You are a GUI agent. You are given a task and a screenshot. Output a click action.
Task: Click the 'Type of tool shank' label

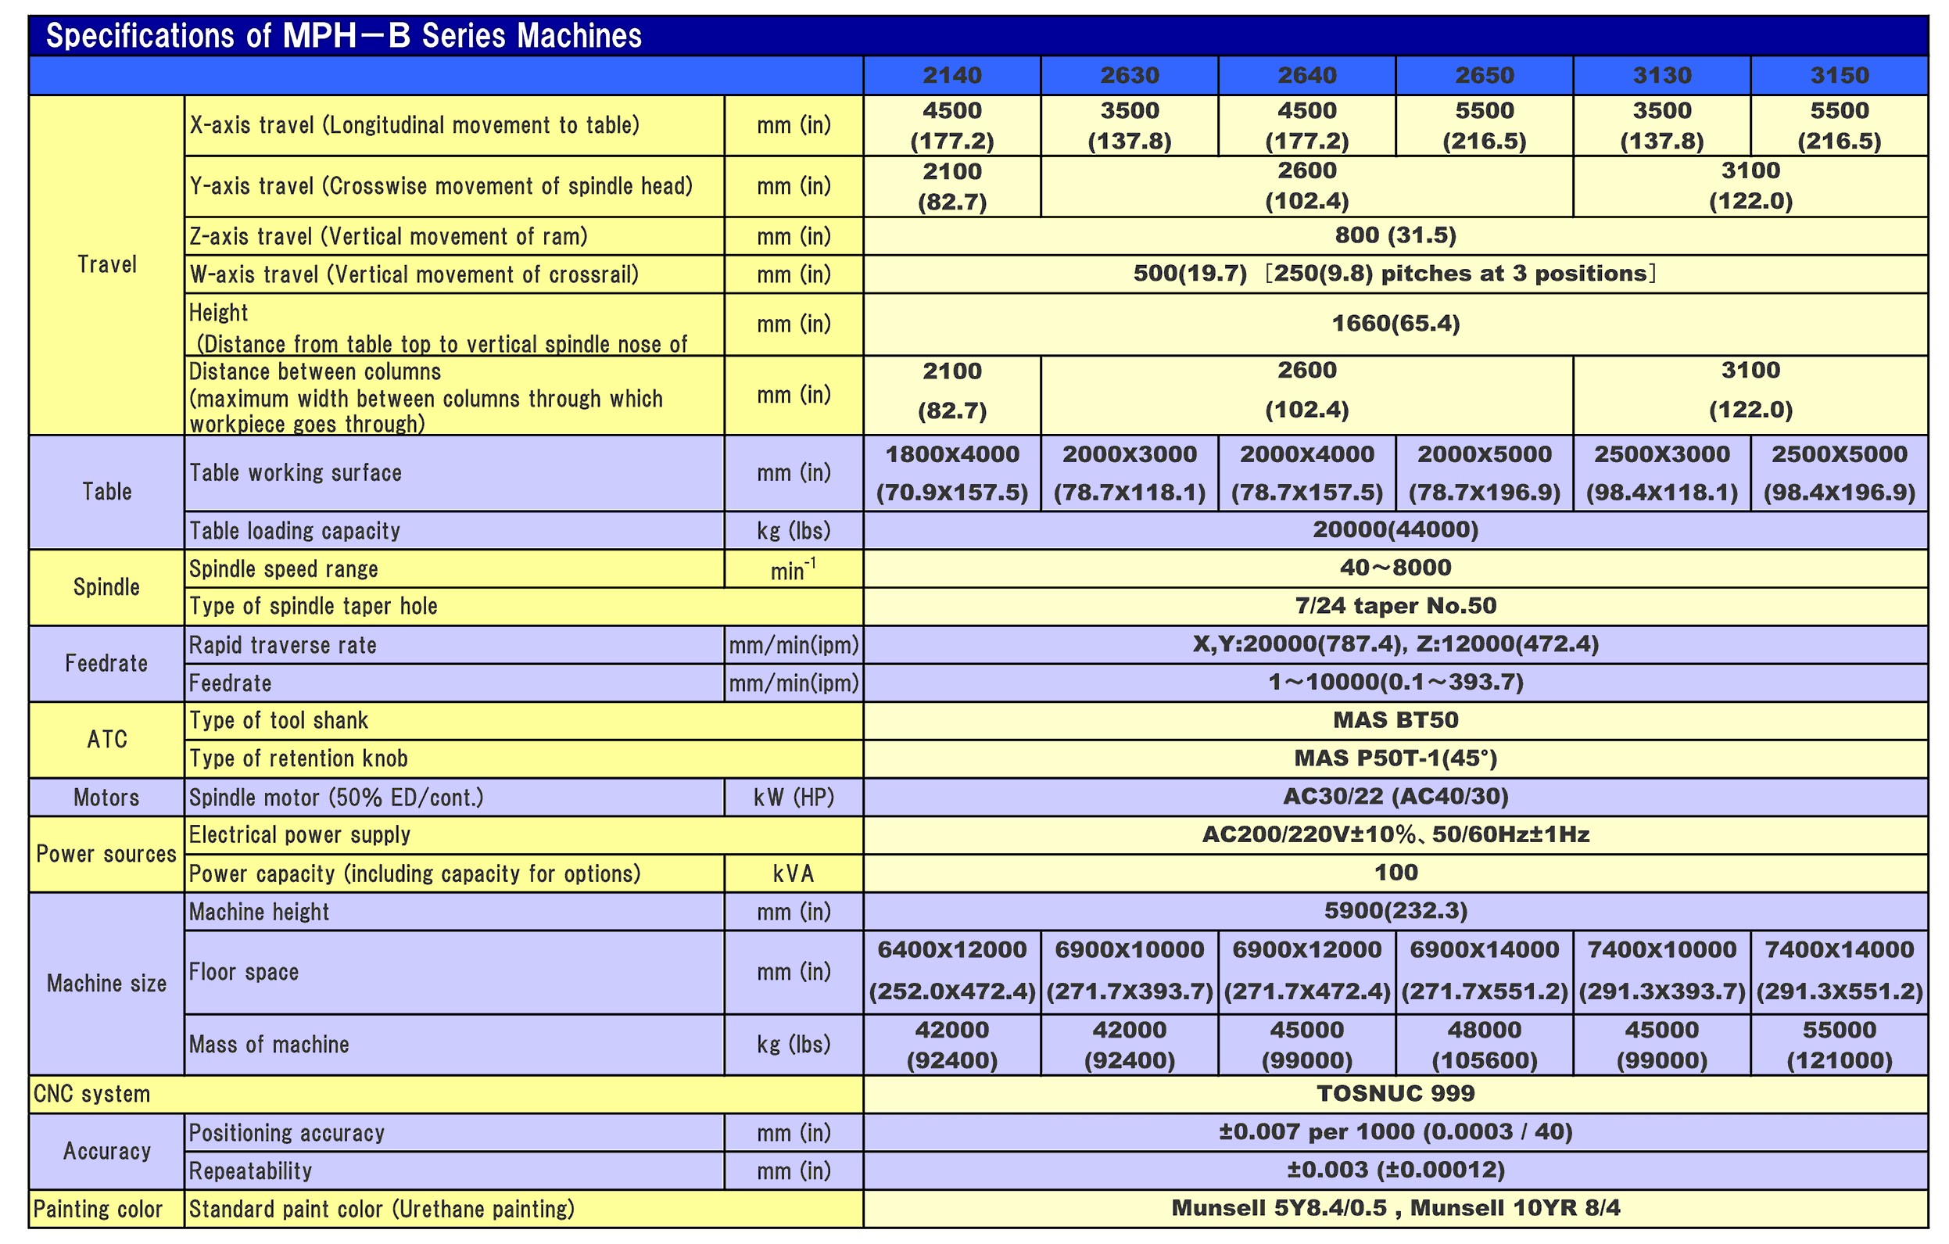(x=278, y=720)
